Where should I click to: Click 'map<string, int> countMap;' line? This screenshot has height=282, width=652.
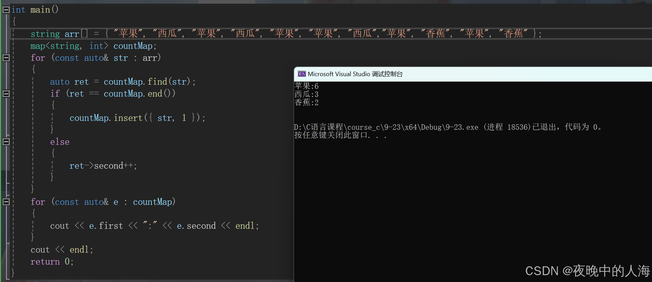[93, 46]
